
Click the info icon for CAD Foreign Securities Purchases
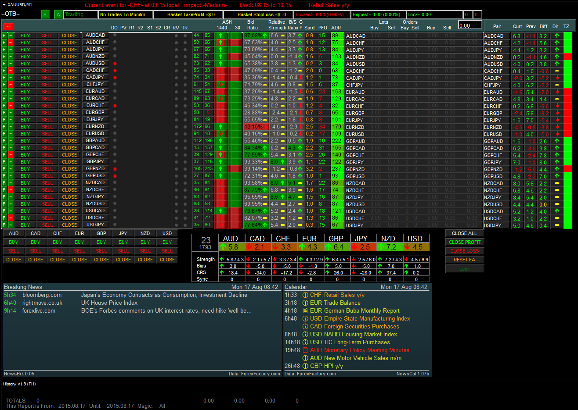tap(305, 327)
